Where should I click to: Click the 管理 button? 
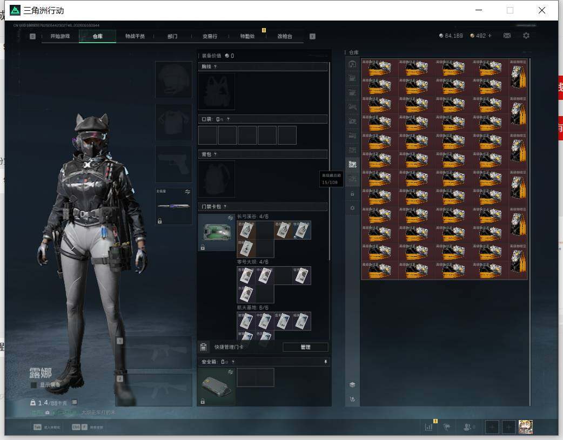click(x=305, y=347)
